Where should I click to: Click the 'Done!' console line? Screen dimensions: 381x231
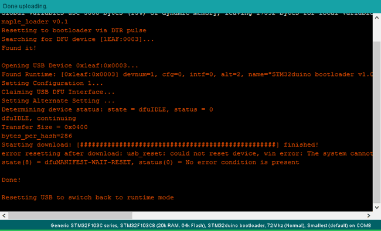click(11, 180)
